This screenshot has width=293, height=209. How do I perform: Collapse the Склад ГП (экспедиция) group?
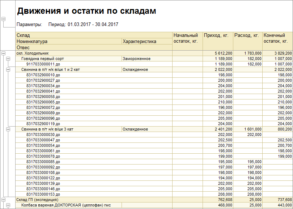4,200
